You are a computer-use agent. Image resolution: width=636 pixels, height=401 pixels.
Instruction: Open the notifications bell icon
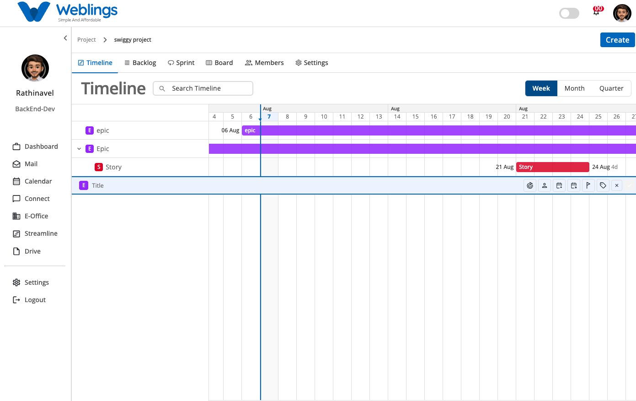(596, 12)
